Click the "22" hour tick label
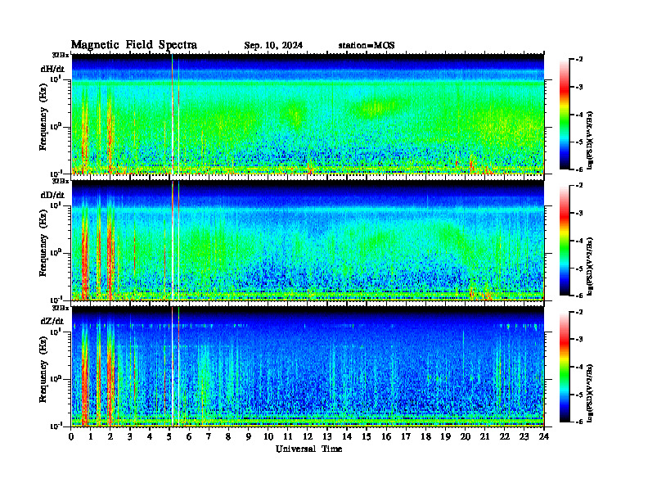 click(x=505, y=436)
